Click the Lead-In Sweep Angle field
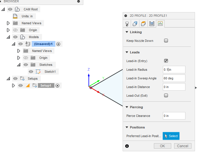210x168 pixels. pyautogui.click(x=174, y=78)
